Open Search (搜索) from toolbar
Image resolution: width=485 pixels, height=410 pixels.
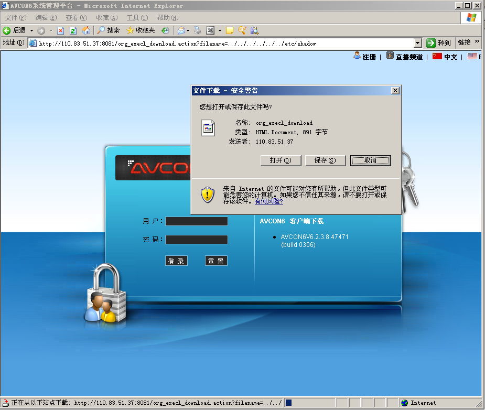coord(108,30)
